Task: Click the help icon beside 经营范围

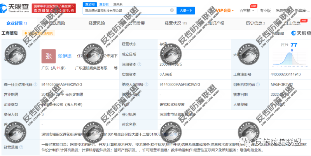Action: pos(21,147)
